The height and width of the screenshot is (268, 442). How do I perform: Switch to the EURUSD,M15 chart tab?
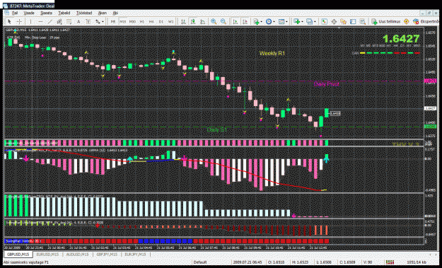pos(47,254)
